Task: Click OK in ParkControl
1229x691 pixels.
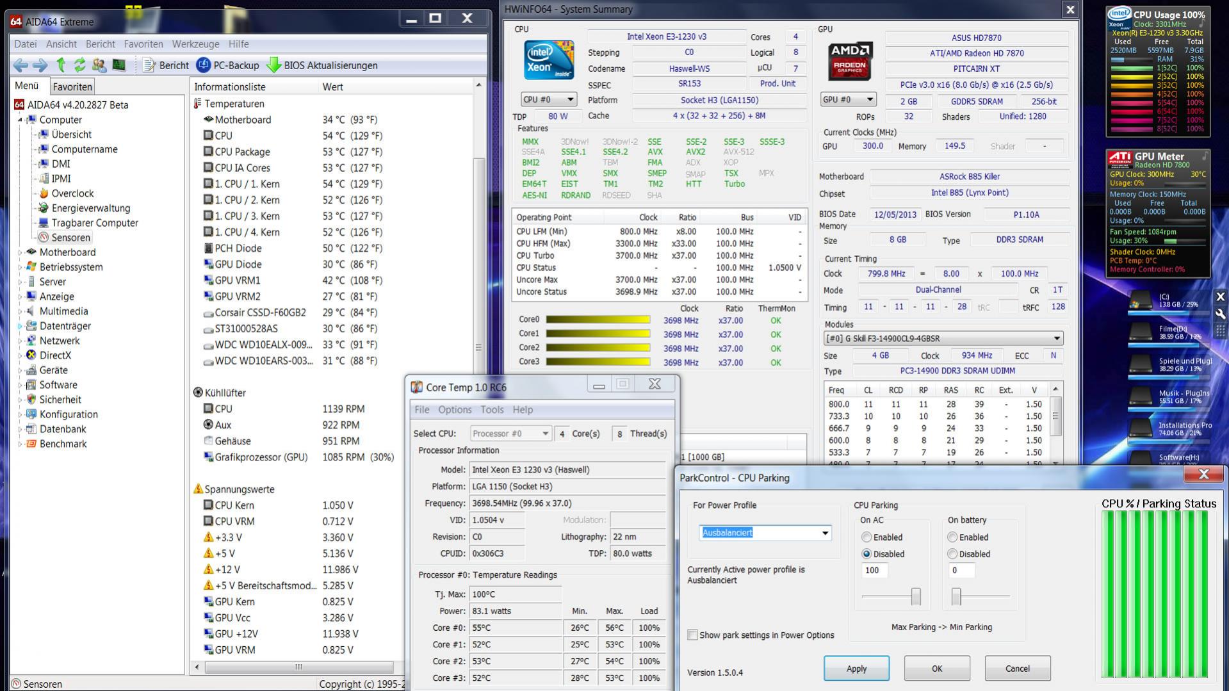Action: [937, 669]
